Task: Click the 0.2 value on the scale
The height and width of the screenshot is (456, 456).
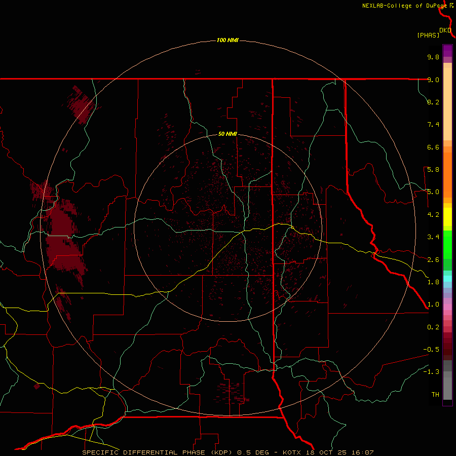Action: coord(433,327)
